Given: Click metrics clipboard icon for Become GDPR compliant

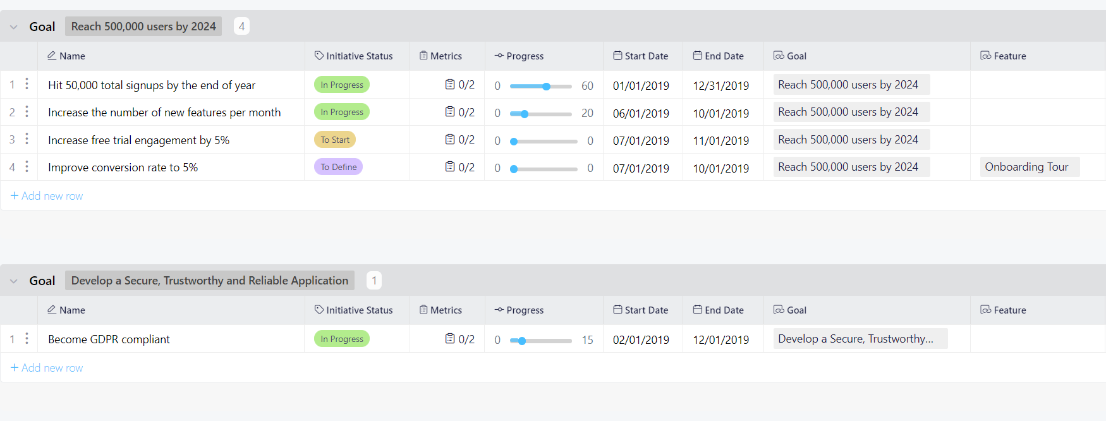Looking at the screenshot, I should coord(450,339).
